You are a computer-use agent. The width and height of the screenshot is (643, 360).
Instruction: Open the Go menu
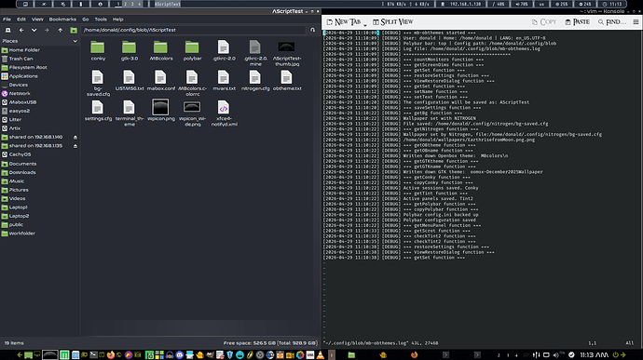pyautogui.click(x=86, y=20)
